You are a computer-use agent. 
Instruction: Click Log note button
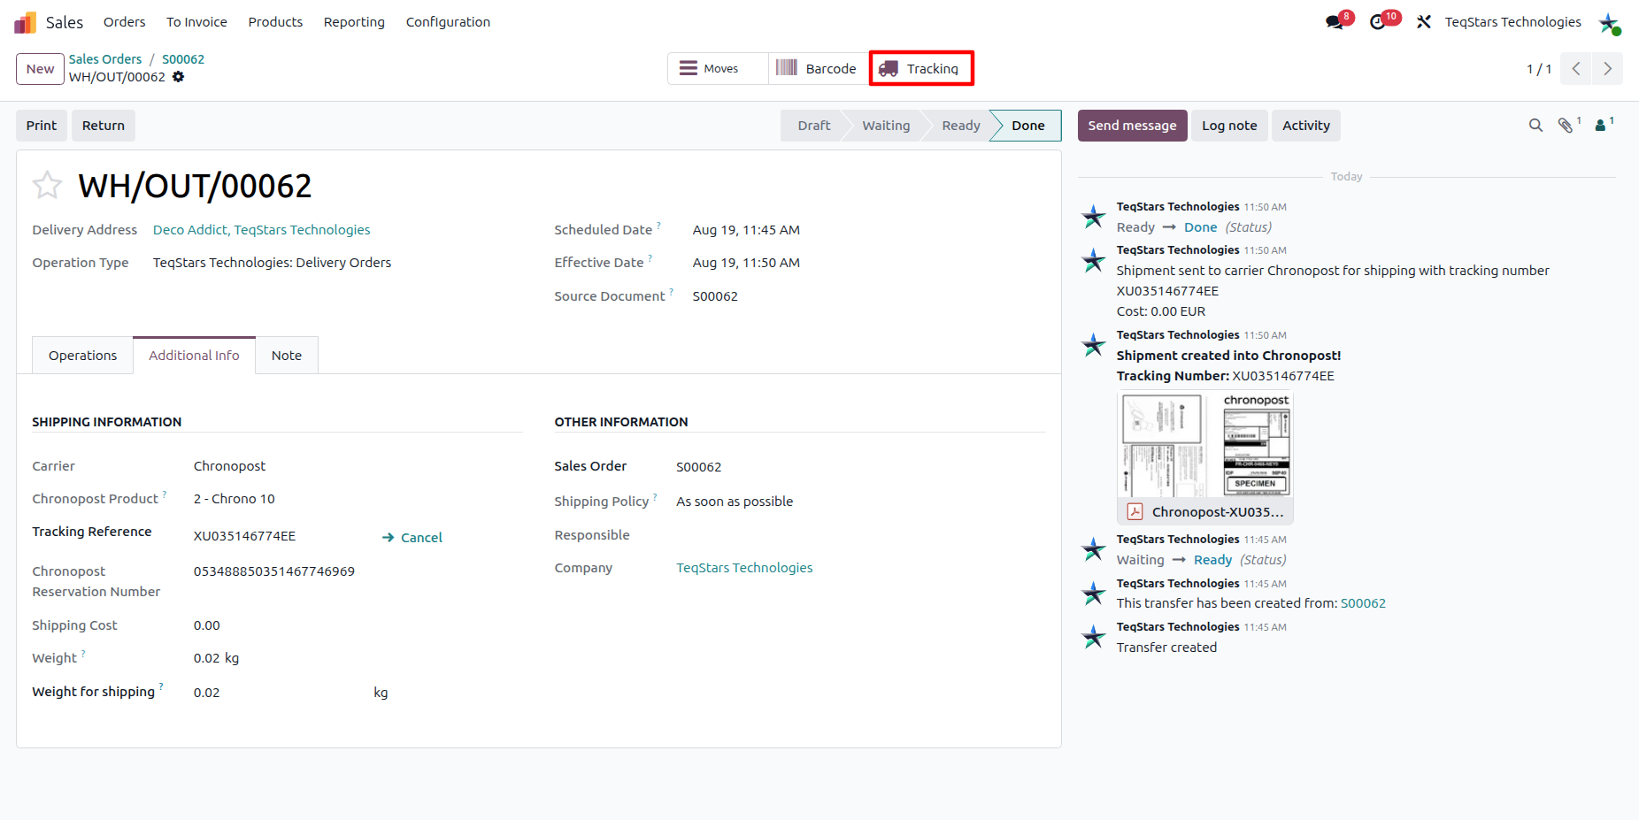point(1229,126)
